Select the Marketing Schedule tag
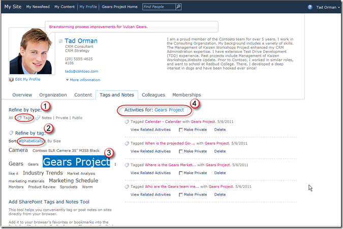The height and width of the screenshot is (229, 343). pos(74,180)
